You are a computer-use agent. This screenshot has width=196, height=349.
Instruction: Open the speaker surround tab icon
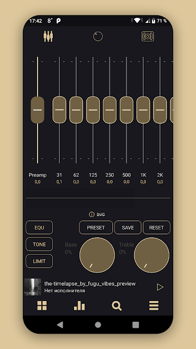[x=148, y=37]
